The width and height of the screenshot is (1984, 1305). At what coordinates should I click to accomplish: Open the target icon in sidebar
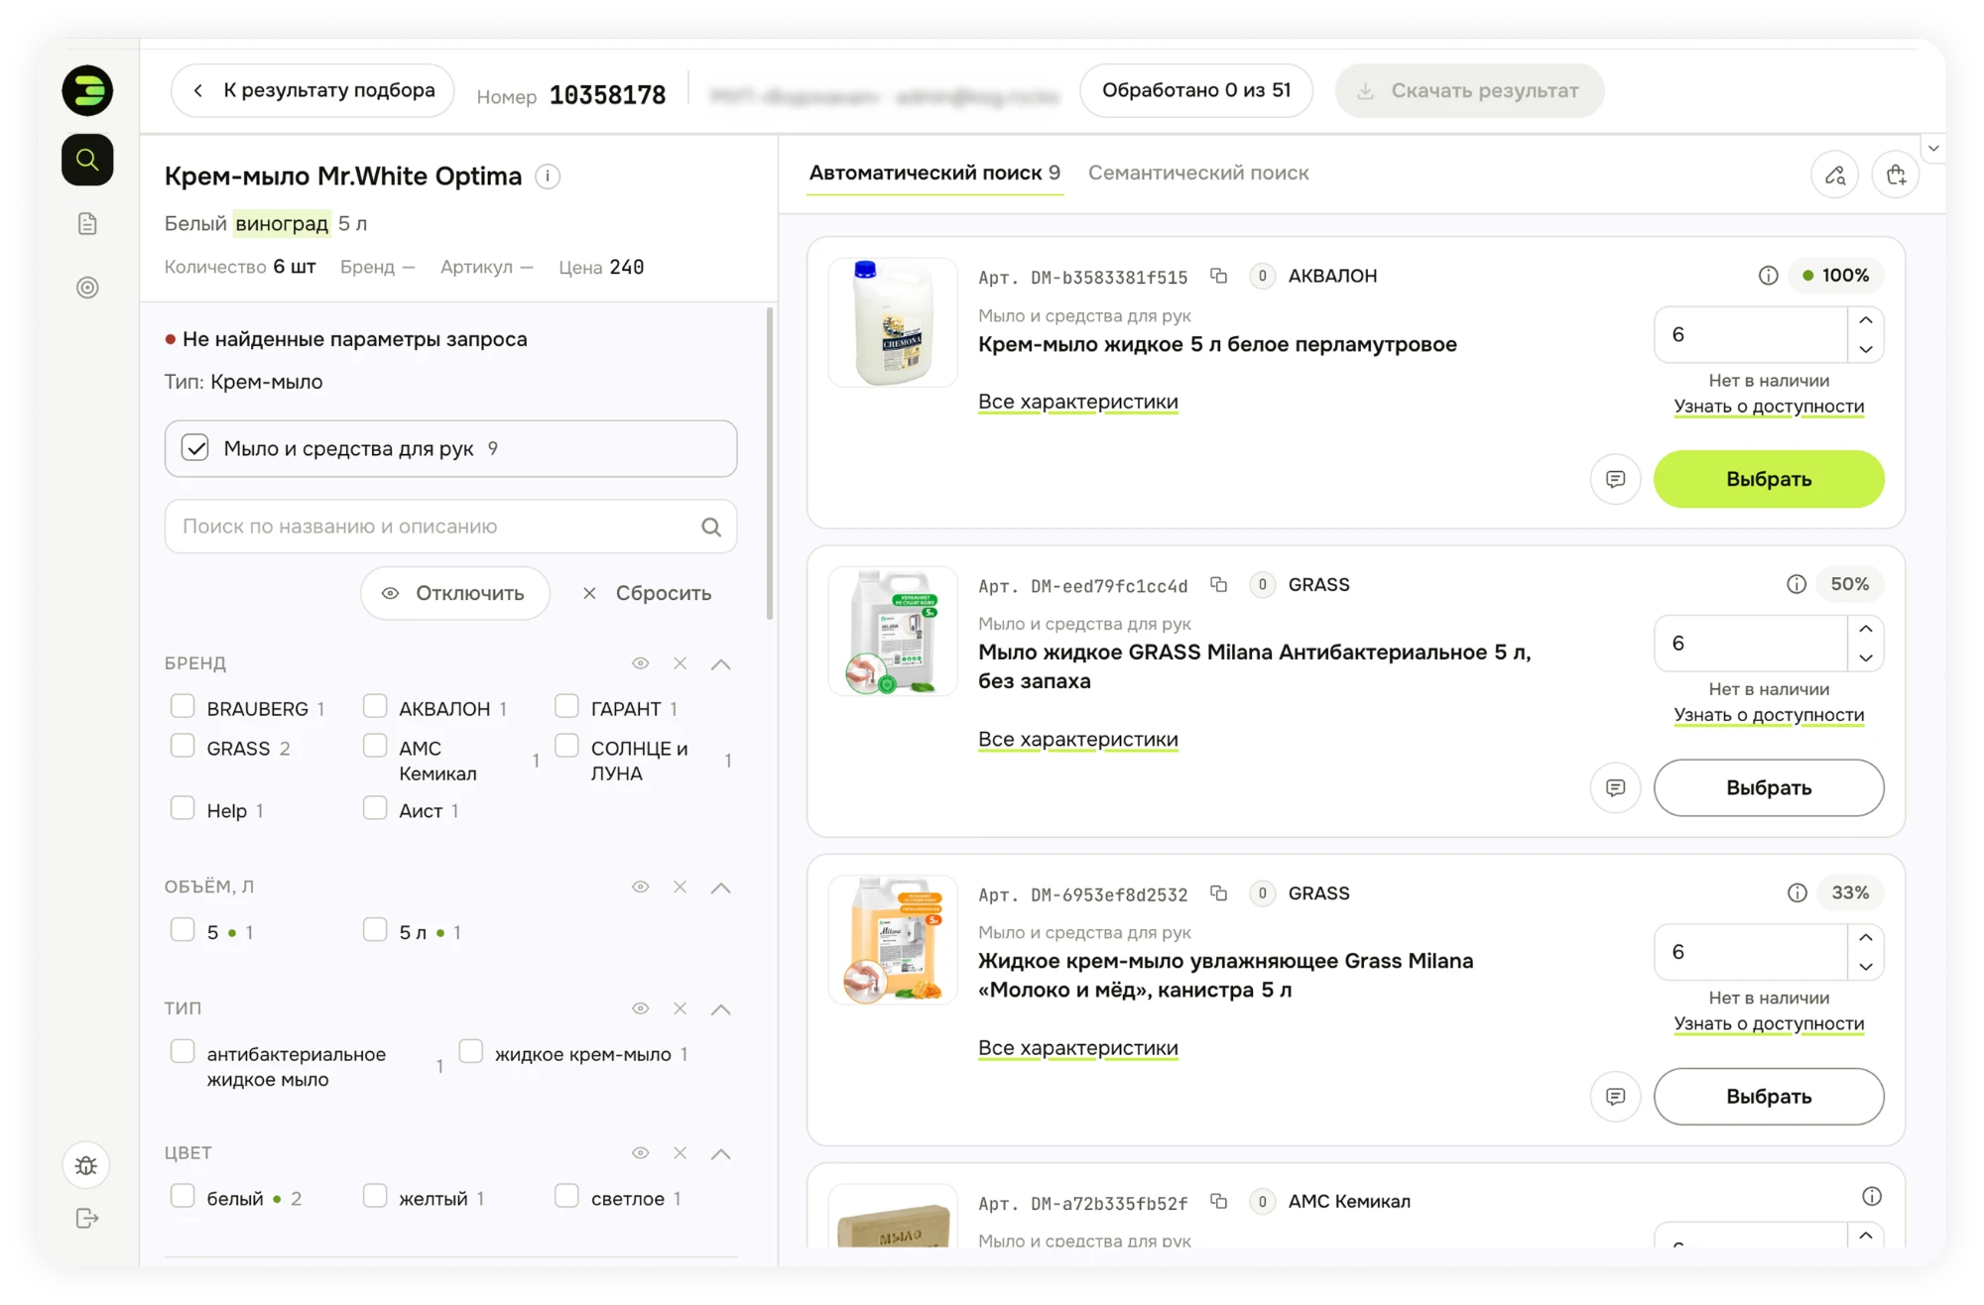87,288
